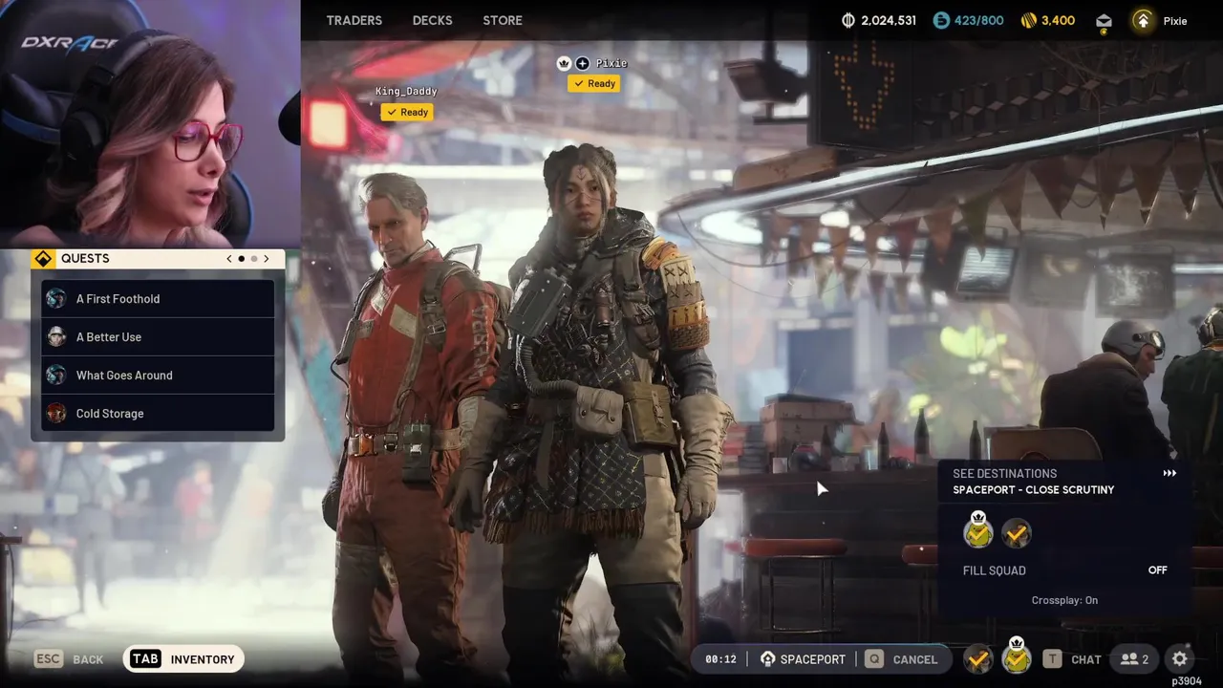Click the ESC key hint icon
This screenshot has width=1223, height=688.
point(49,658)
